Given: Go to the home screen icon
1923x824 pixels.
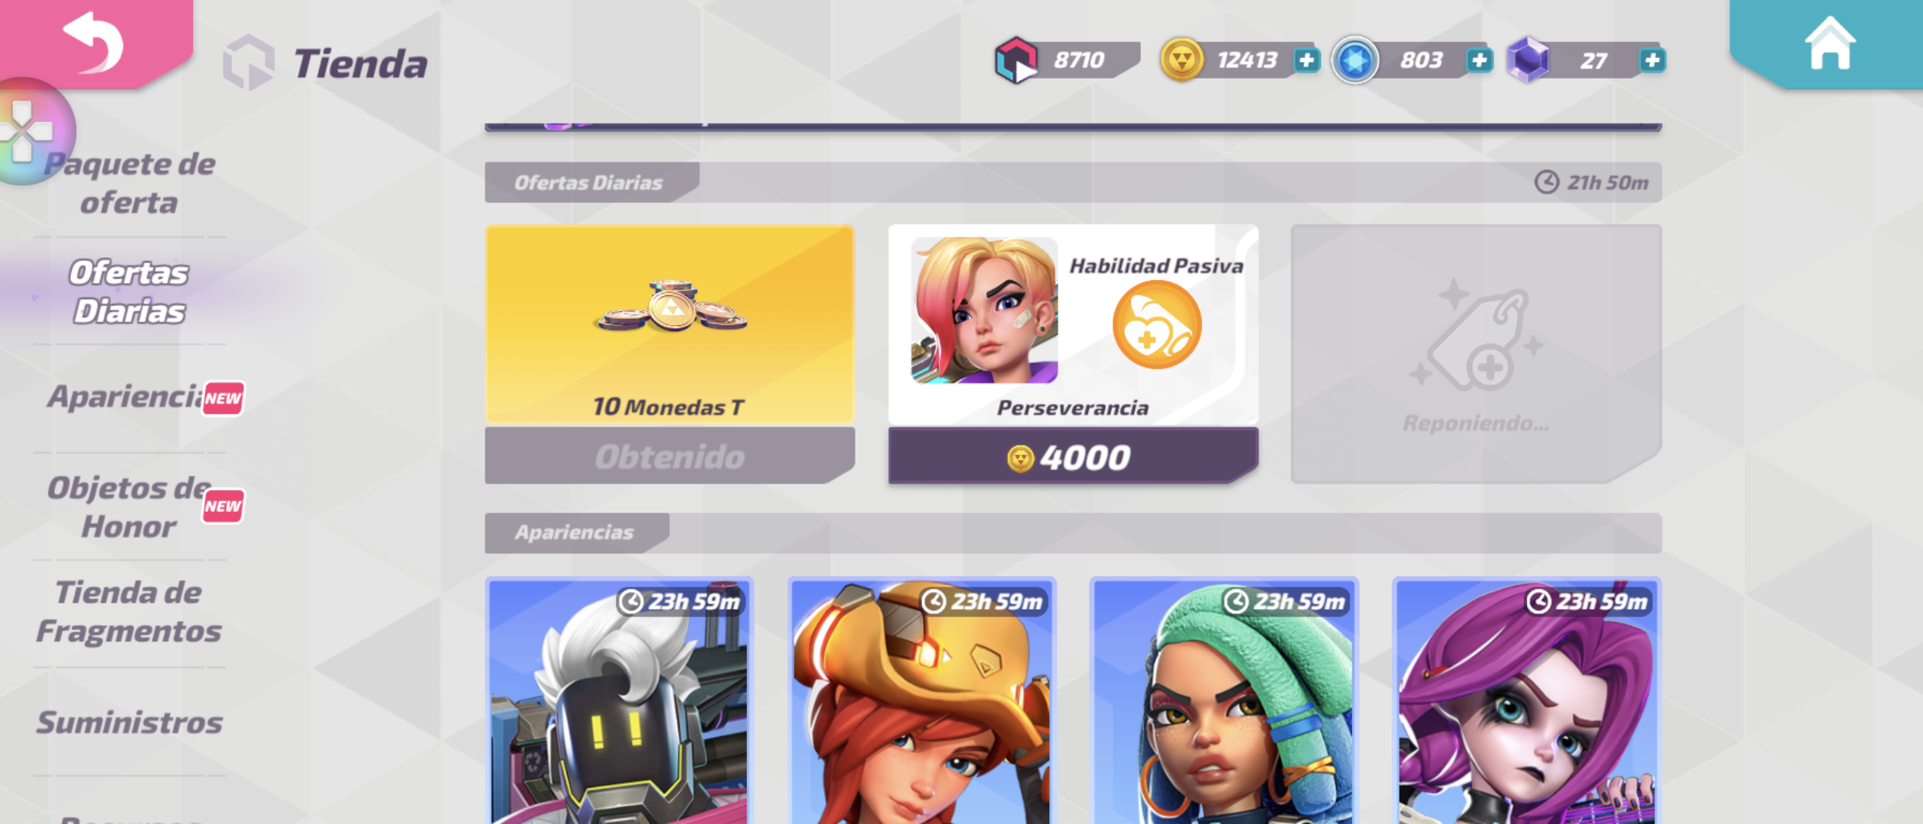Looking at the screenshot, I should pyautogui.click(x=1829, y=43).
